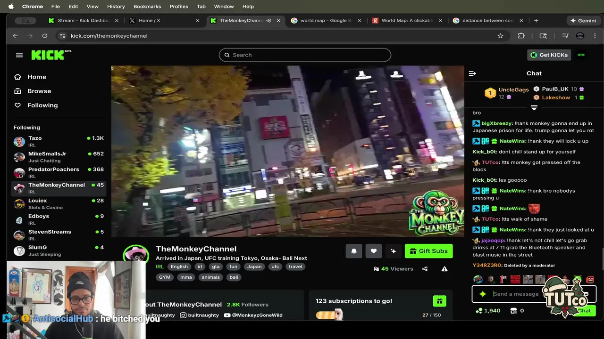Open the Apple menu

point(11,7)
